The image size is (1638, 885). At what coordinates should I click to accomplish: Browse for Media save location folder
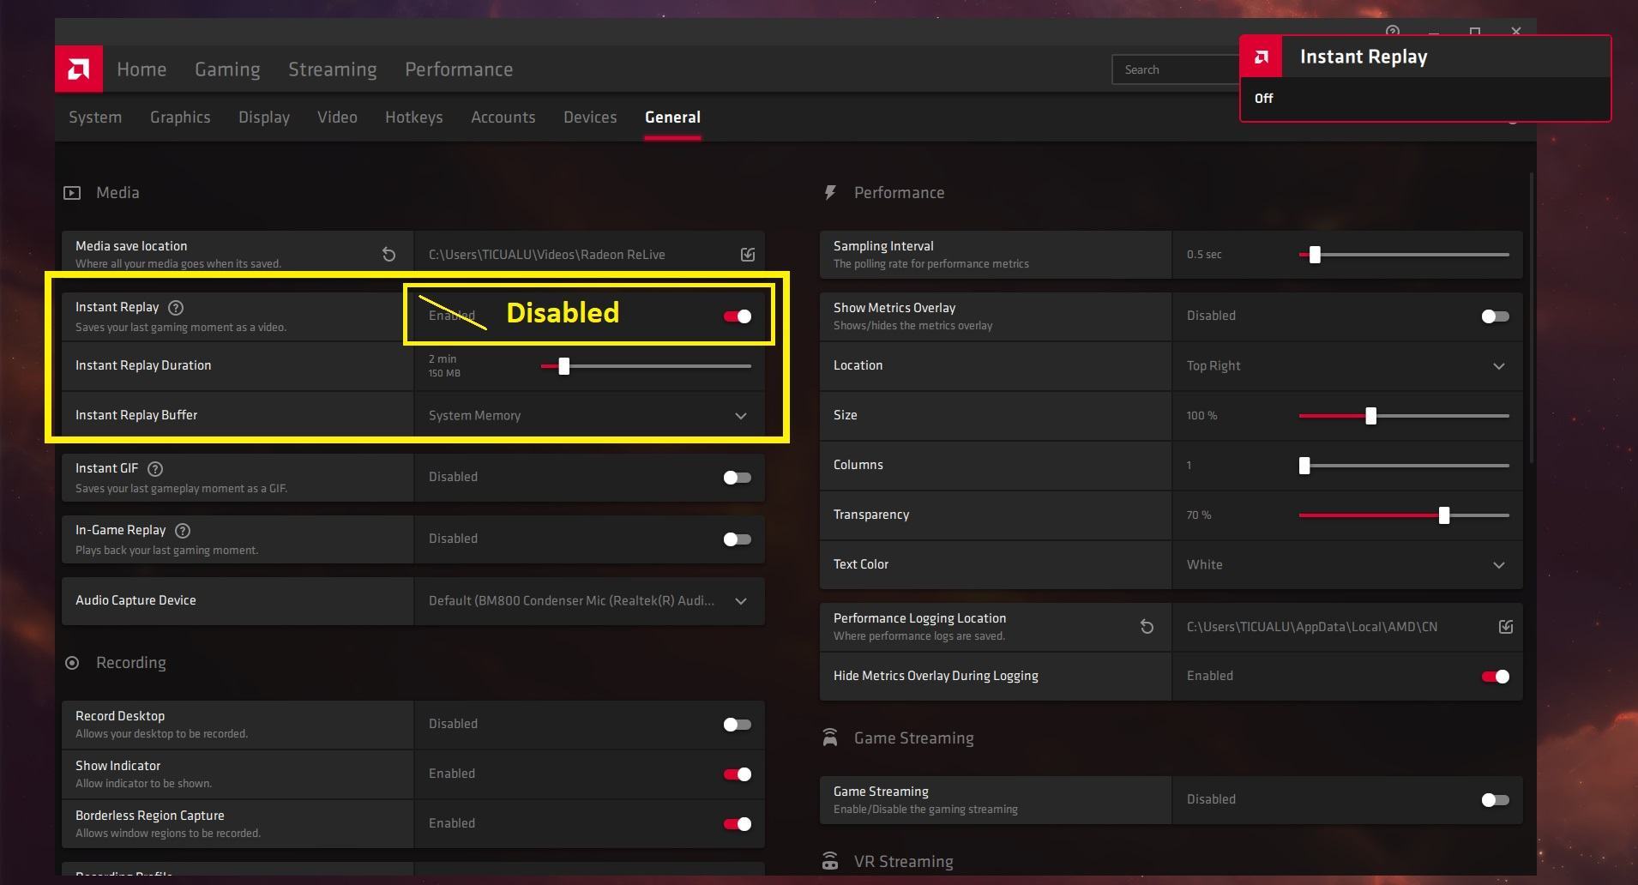[x=748, y=255]
